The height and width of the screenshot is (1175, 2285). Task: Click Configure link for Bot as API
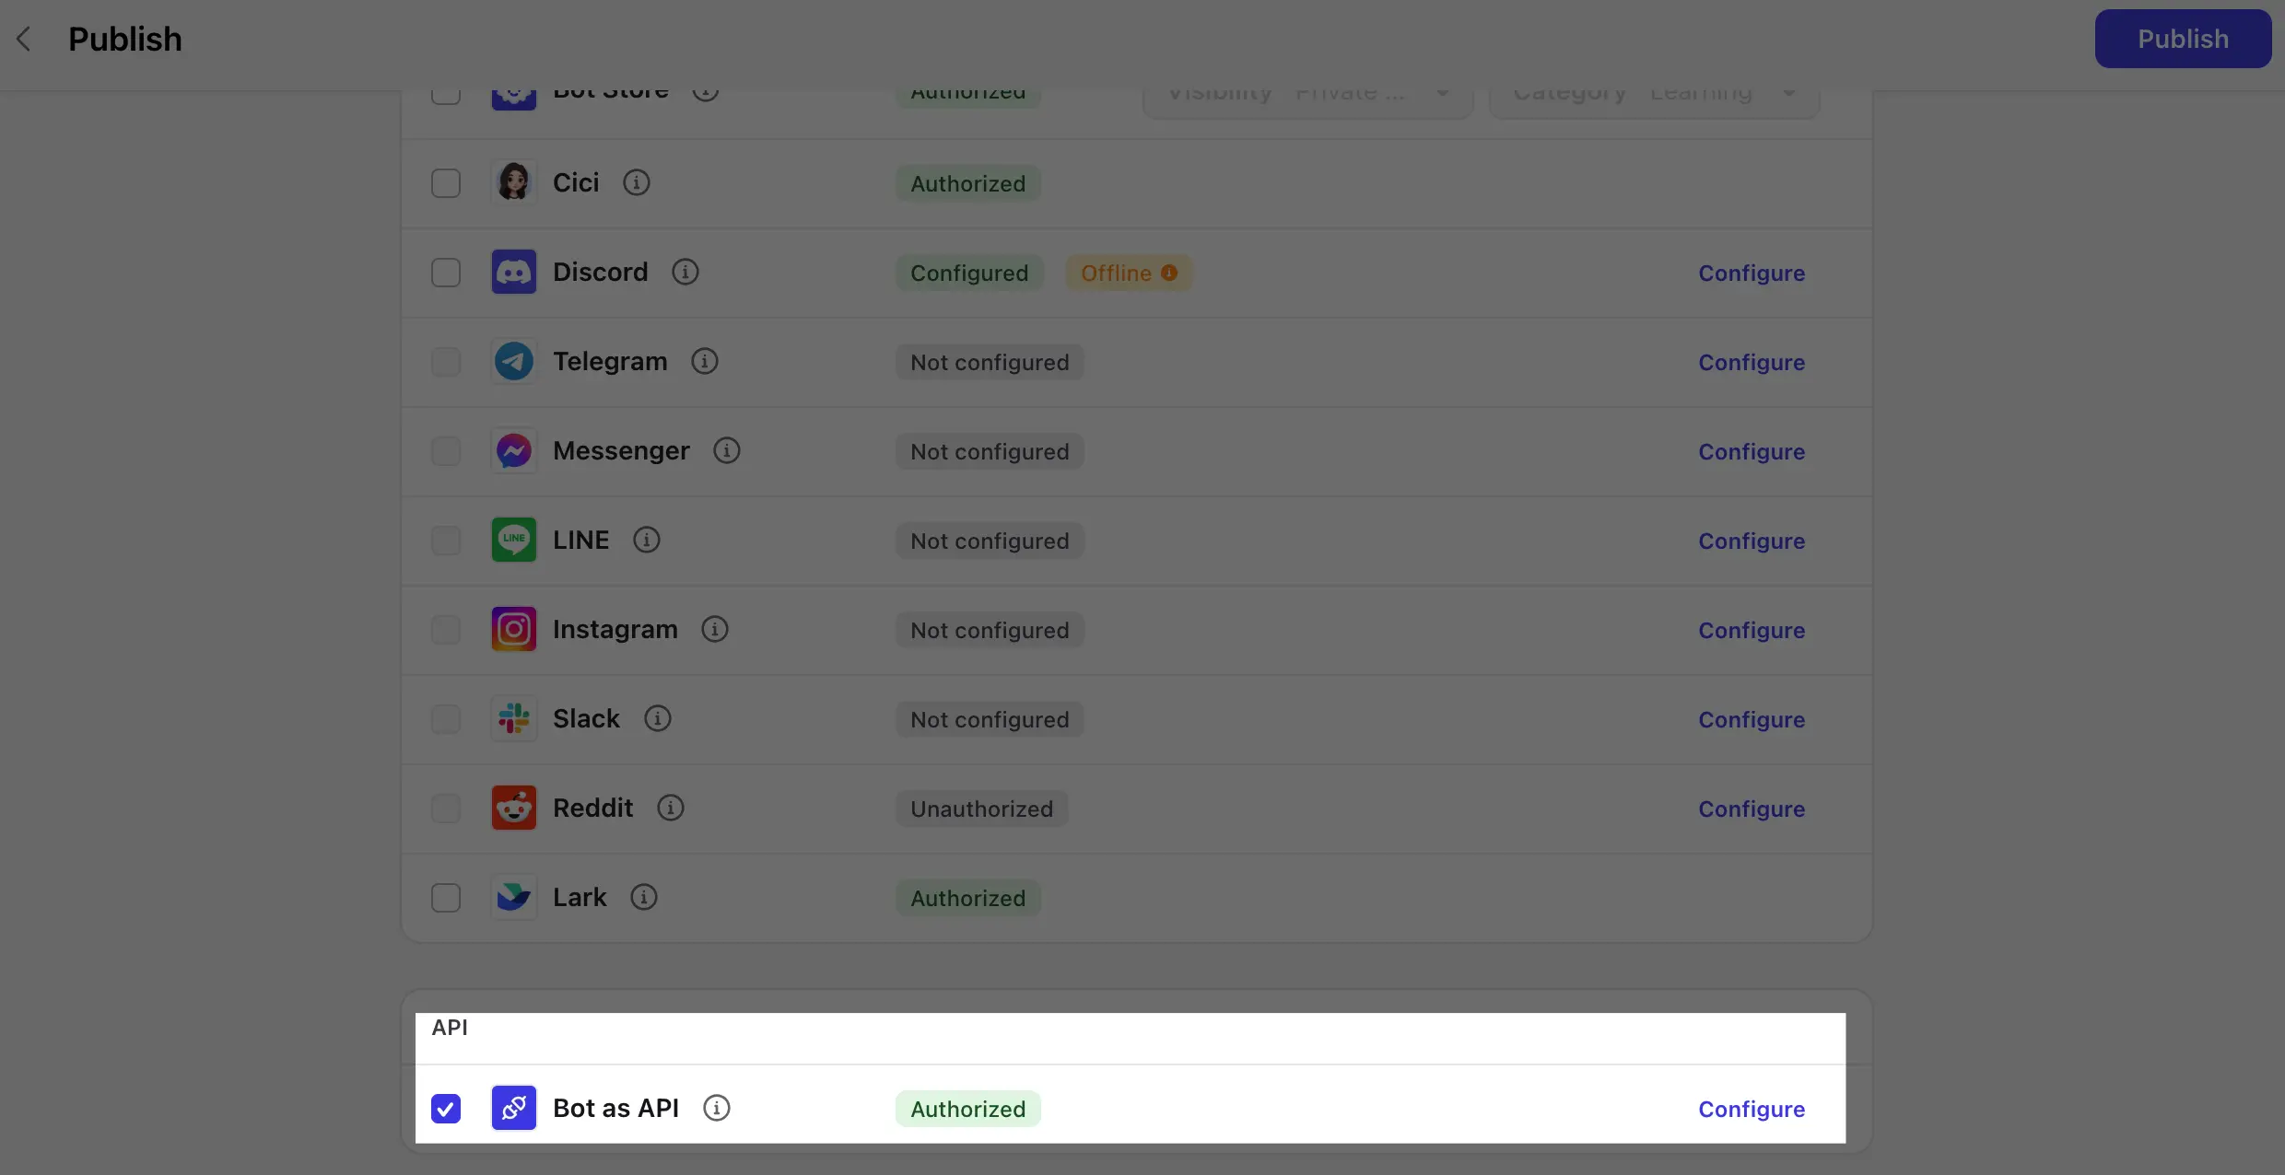coord(1751,1109)
